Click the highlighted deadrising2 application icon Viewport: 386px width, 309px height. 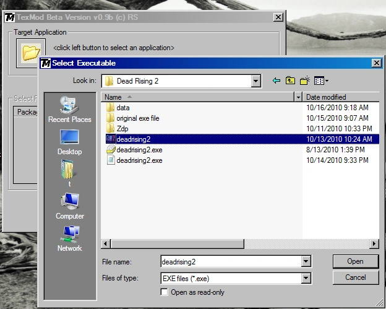(x=111, y=139)
